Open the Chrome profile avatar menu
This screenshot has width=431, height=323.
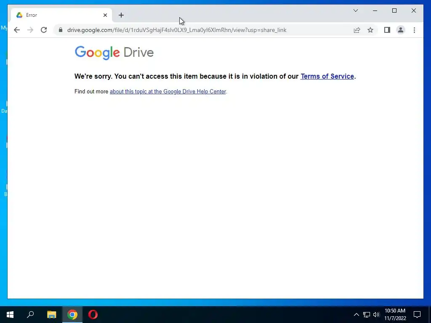[x=401, y=30]
